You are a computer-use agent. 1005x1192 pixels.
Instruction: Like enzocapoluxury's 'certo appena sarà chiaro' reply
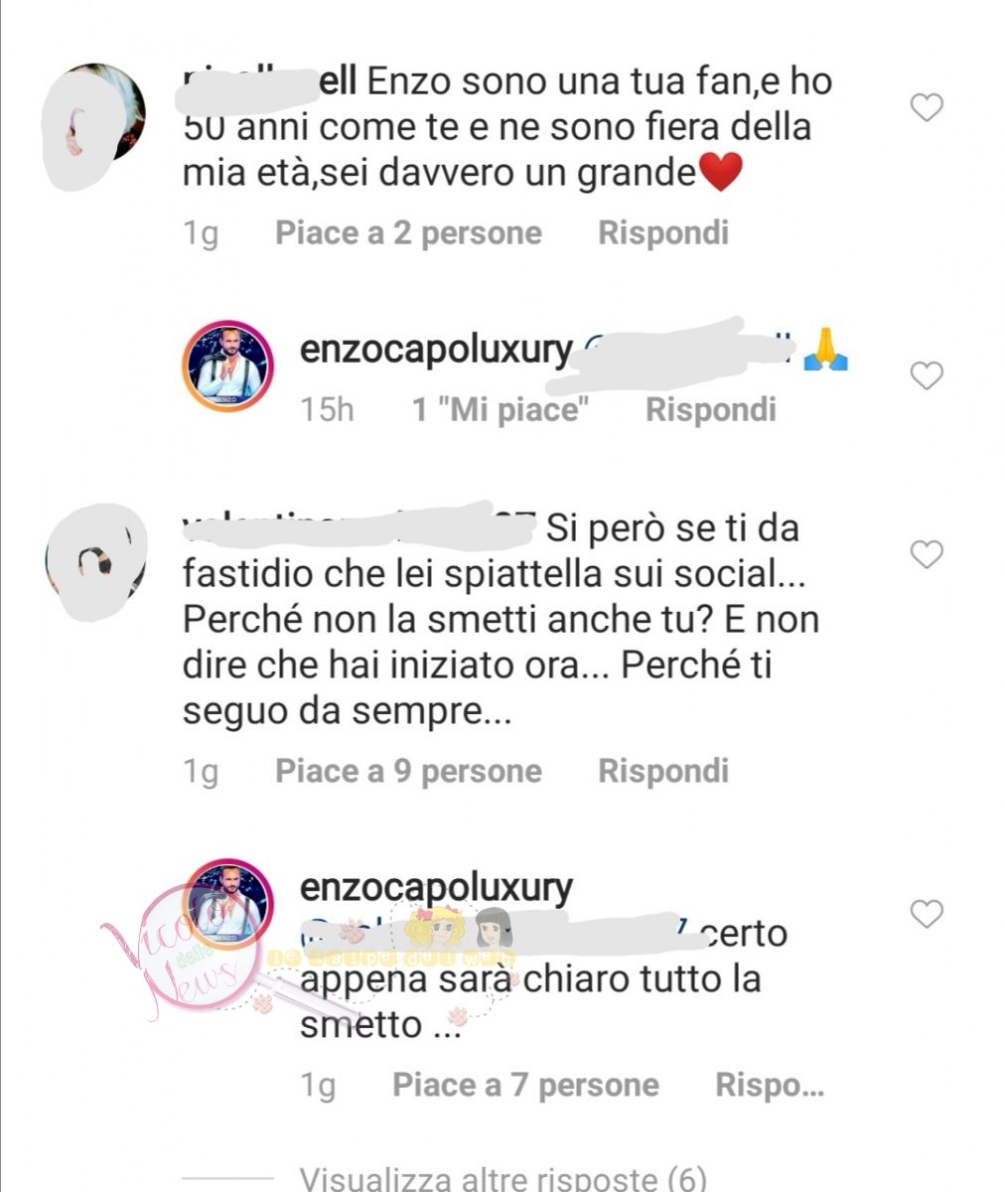click(927, 913)
